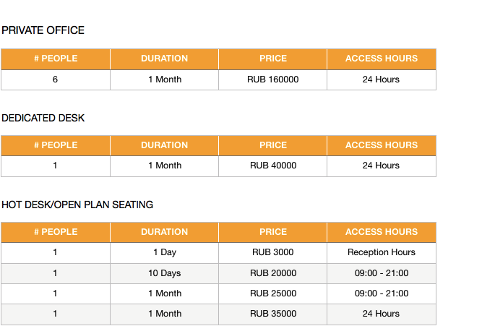Click the 6 people cell in Private Office
482x326 pixels.
point(56,80)
